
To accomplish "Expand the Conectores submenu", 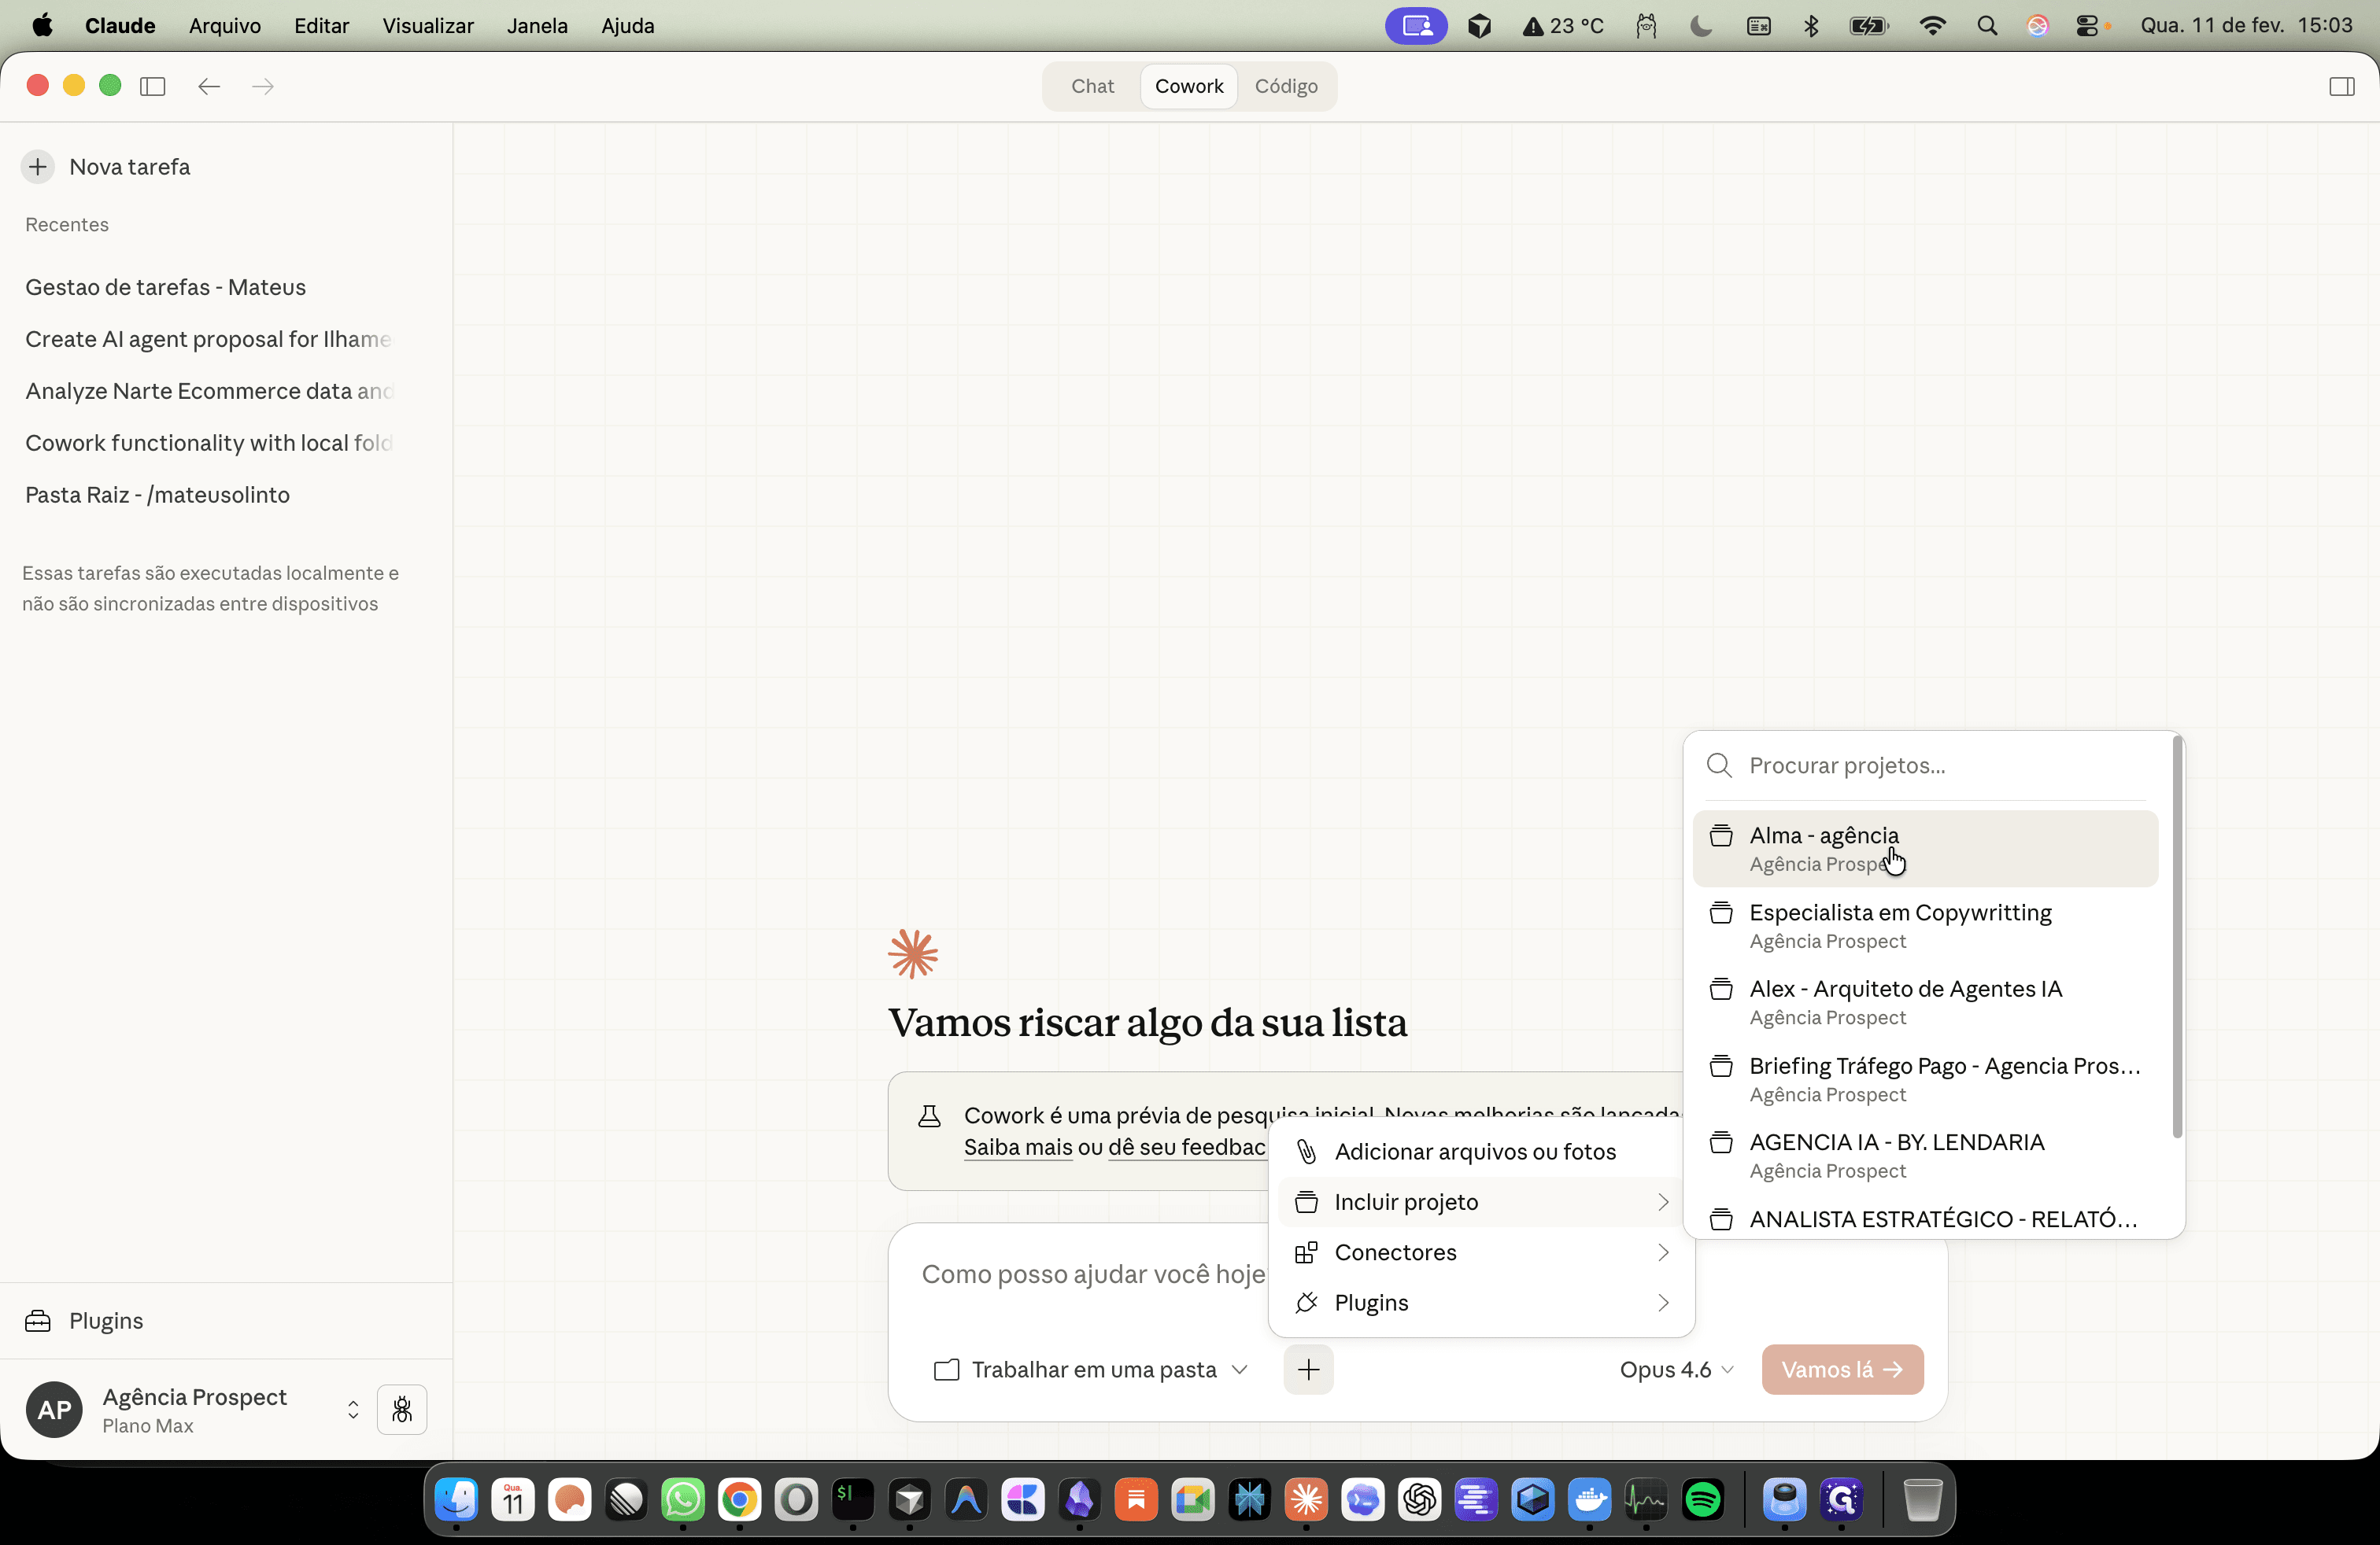I will 1481,1252.
